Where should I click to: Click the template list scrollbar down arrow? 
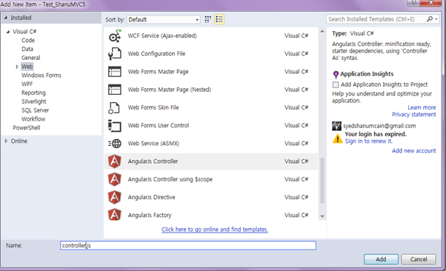coord(322,216)
